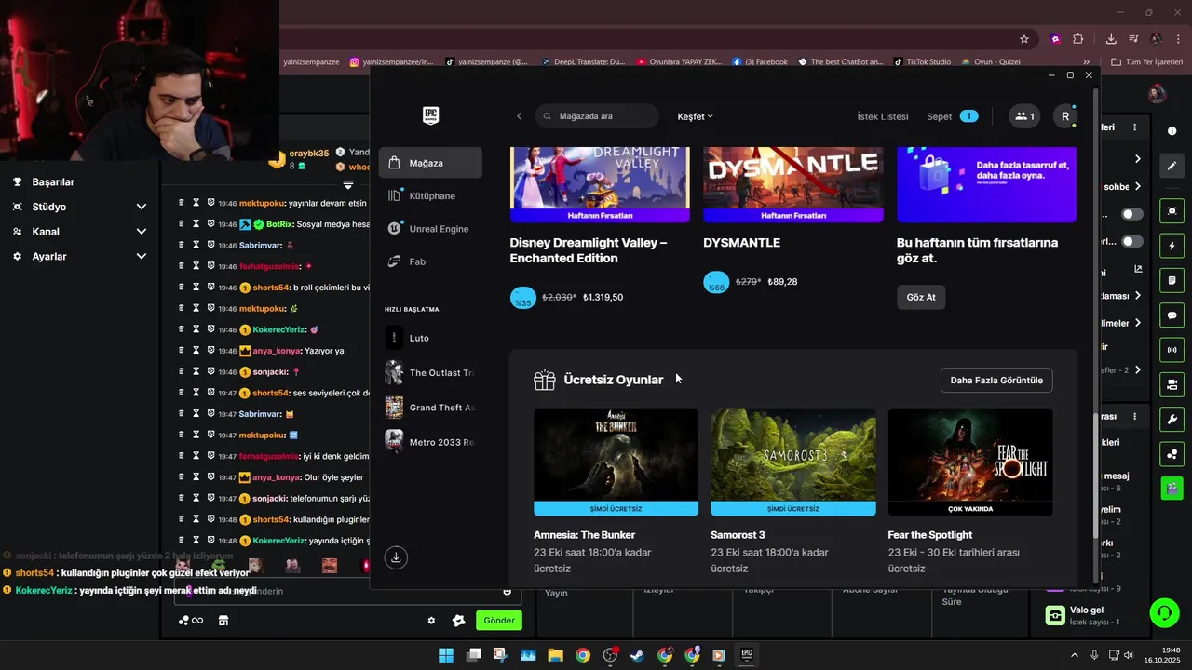Expand the Keşfet dropdown

coord(695,116)
